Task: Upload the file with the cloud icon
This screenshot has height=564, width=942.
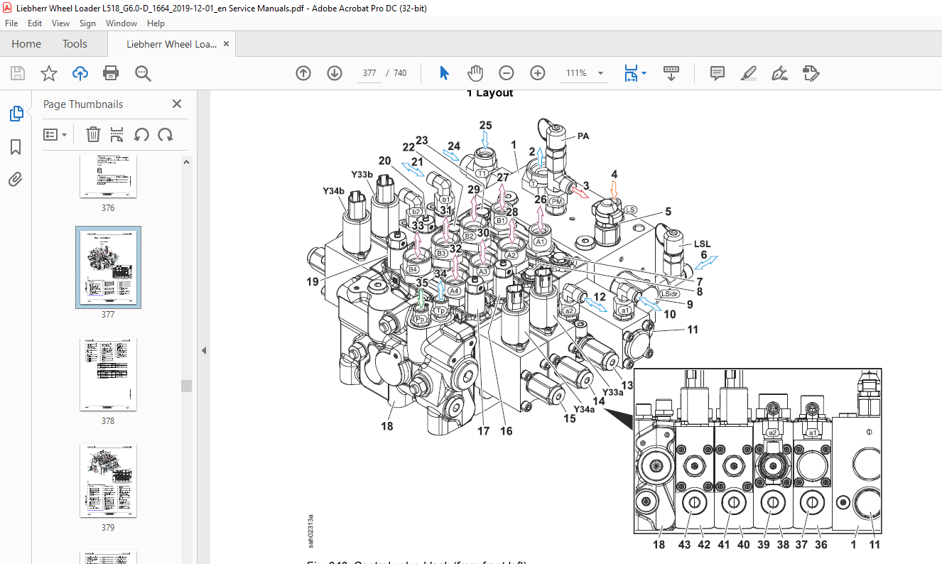Action: (x=80, y=73)
